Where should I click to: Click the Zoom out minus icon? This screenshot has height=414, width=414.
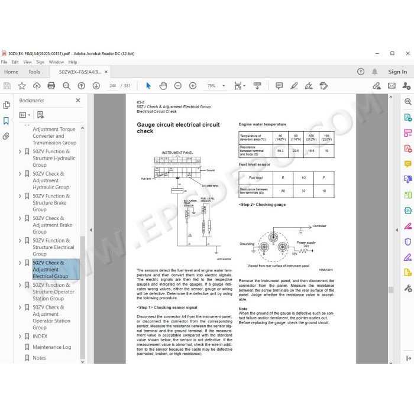pos(178,86)
